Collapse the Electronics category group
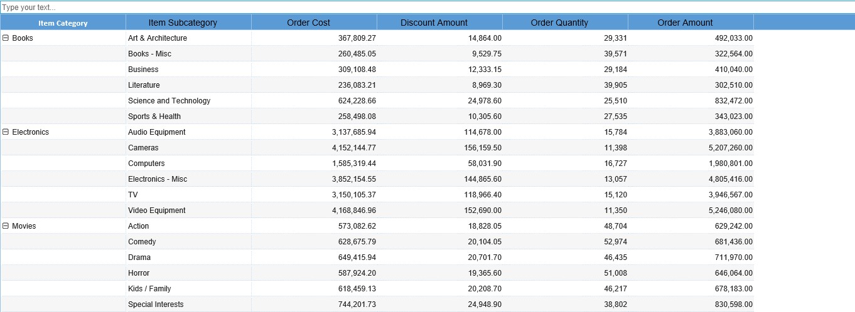Screen dimensions: 855x312 (x=6, y=132)
